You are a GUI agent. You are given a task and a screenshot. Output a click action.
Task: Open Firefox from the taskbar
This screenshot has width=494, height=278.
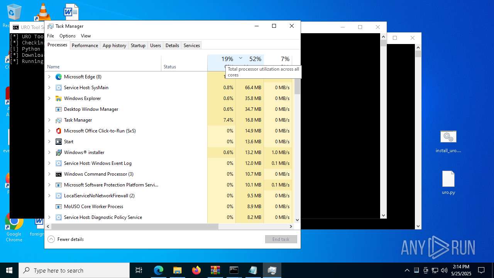(196, 270)
